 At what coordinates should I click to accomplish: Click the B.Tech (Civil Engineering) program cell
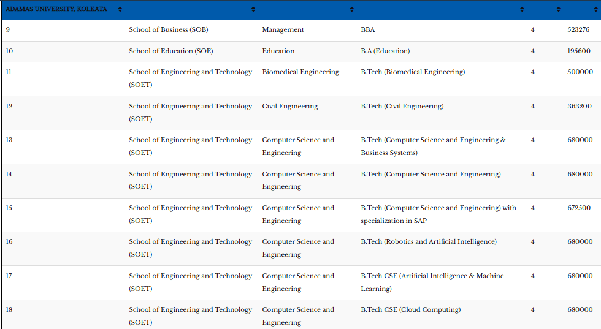tap(402, 106)
